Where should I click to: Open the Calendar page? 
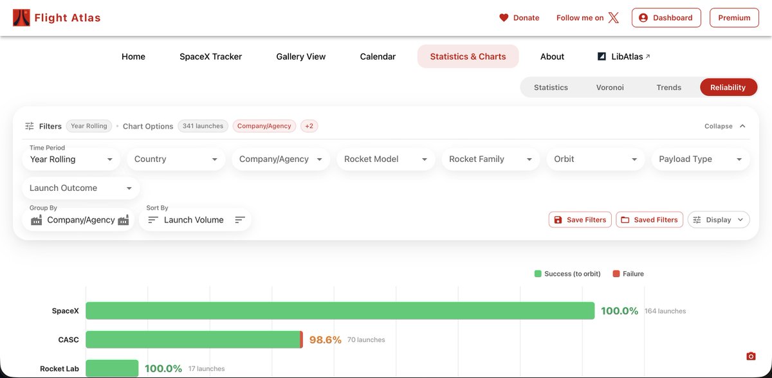click(378, 57)
